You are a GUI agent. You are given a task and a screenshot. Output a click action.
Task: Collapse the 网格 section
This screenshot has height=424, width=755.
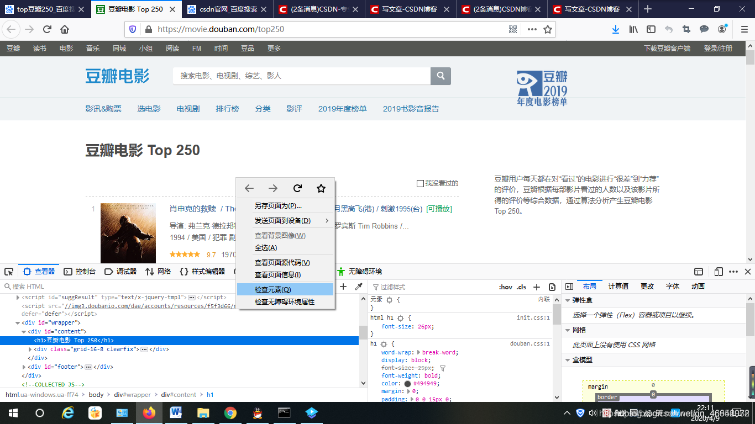568,330
